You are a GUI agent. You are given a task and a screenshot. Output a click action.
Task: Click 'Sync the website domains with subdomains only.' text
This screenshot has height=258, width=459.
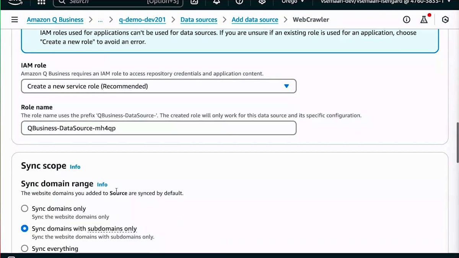(93, 237)
